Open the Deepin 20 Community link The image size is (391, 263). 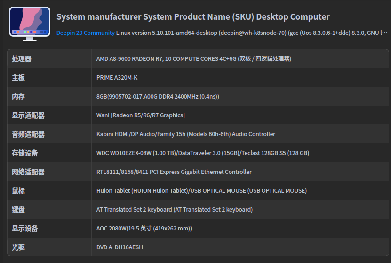(85, 33)
